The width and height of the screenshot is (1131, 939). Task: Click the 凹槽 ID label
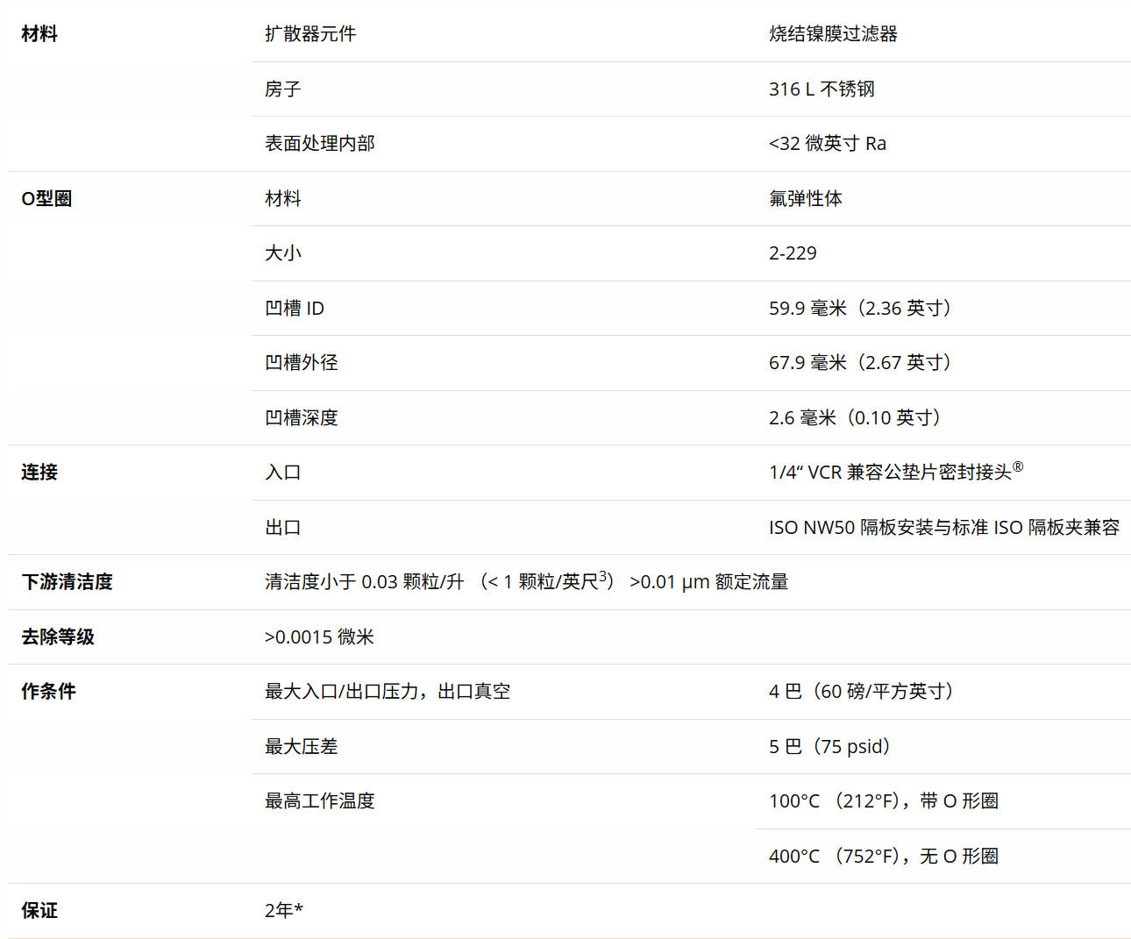pyautogui.click(x=295, y=309)
